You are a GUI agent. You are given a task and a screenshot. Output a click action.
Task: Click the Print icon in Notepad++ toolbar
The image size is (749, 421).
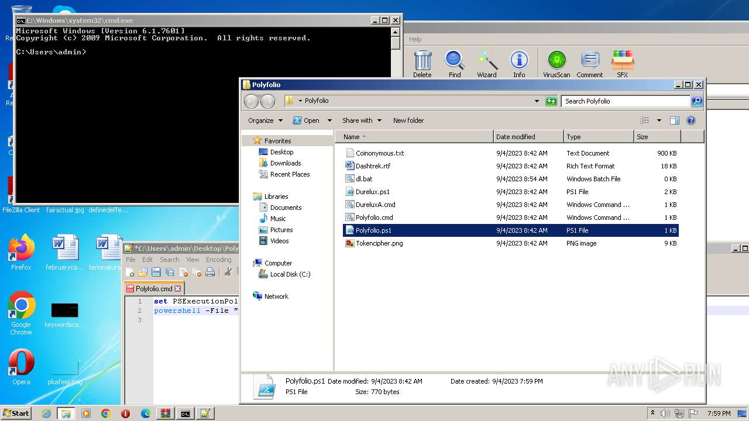click(210, 272)
